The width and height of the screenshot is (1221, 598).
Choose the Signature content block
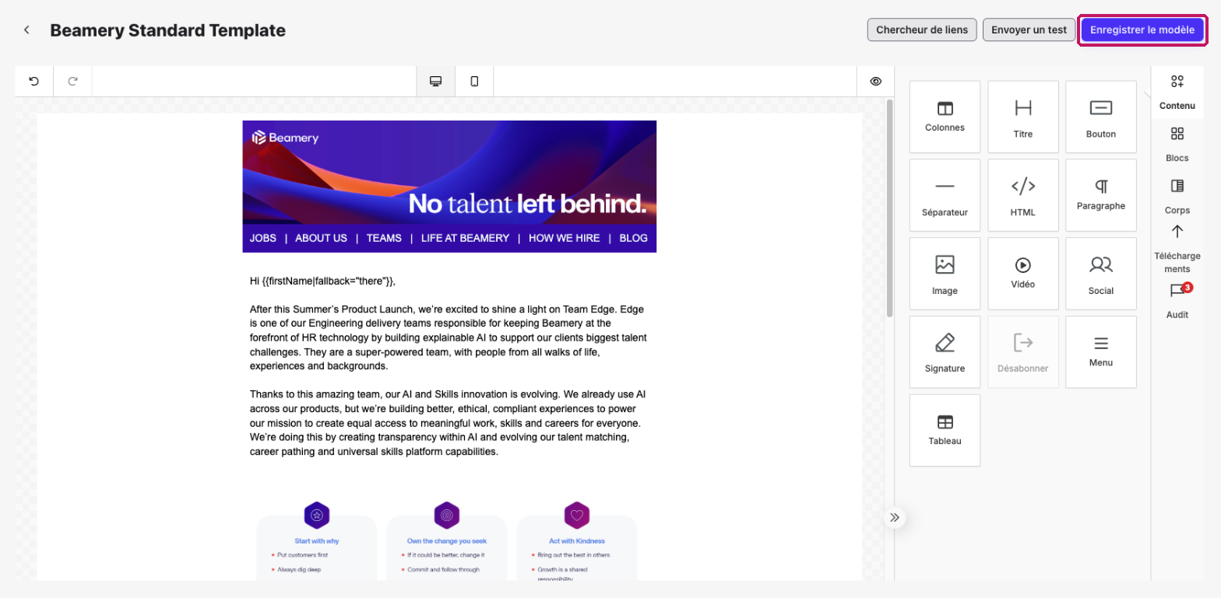click(945, 352)
